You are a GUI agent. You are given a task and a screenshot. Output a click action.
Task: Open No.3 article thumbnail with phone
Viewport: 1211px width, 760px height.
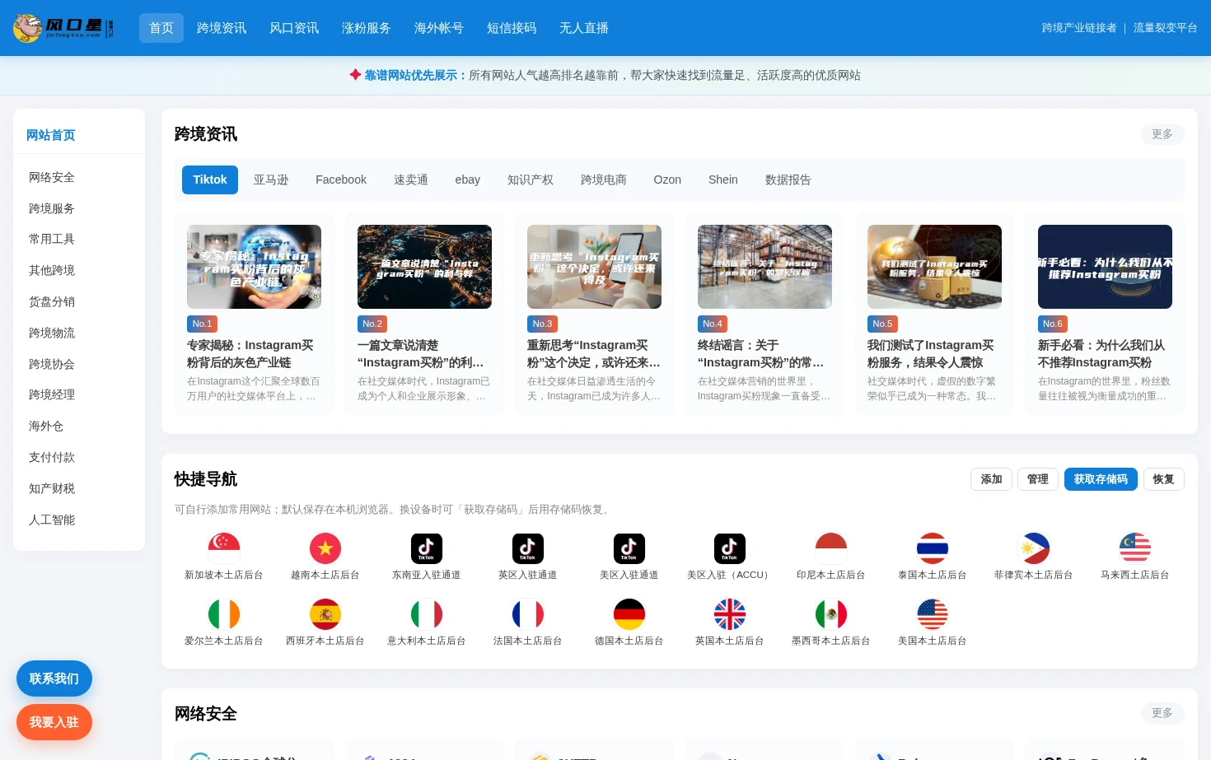[x=594, y=267]
